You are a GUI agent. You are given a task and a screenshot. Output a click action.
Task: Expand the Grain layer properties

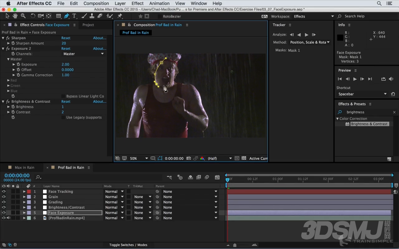(x=24, y=197)
